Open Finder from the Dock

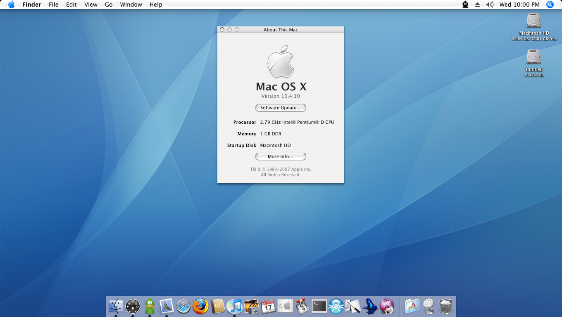[116, 306]
